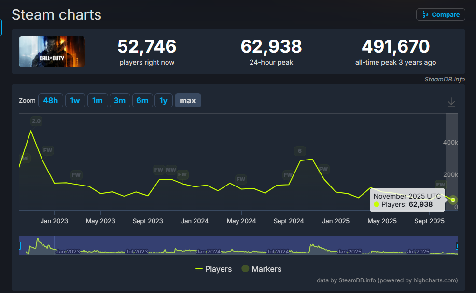476x293 pixels.
Task: Click the 'FW' marker near September 2025
Action: (440, 185)
